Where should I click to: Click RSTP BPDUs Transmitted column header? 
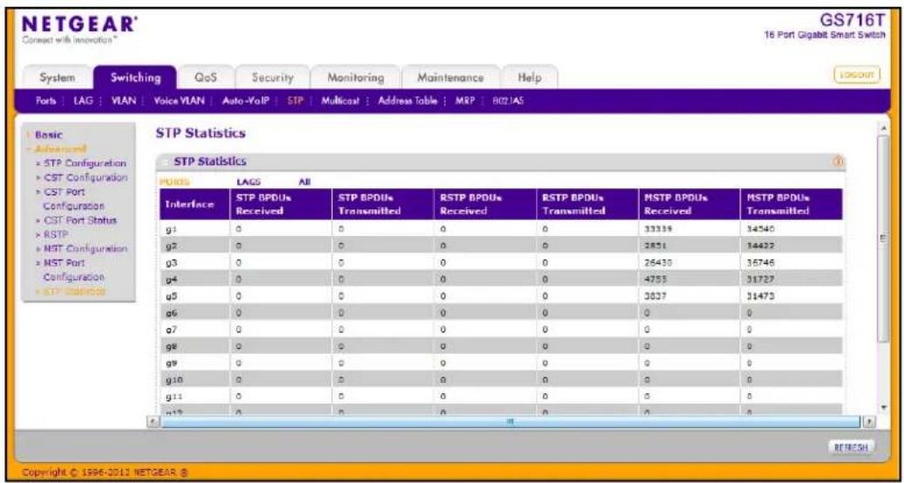pyautogui.click(x=585, y=204)
